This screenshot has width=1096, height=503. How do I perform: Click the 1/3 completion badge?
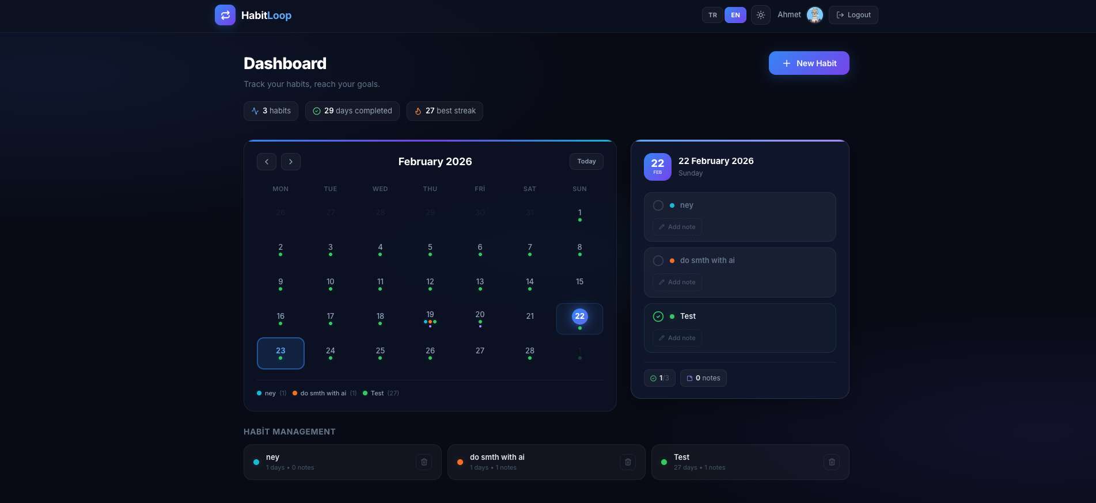click(659, 378)
